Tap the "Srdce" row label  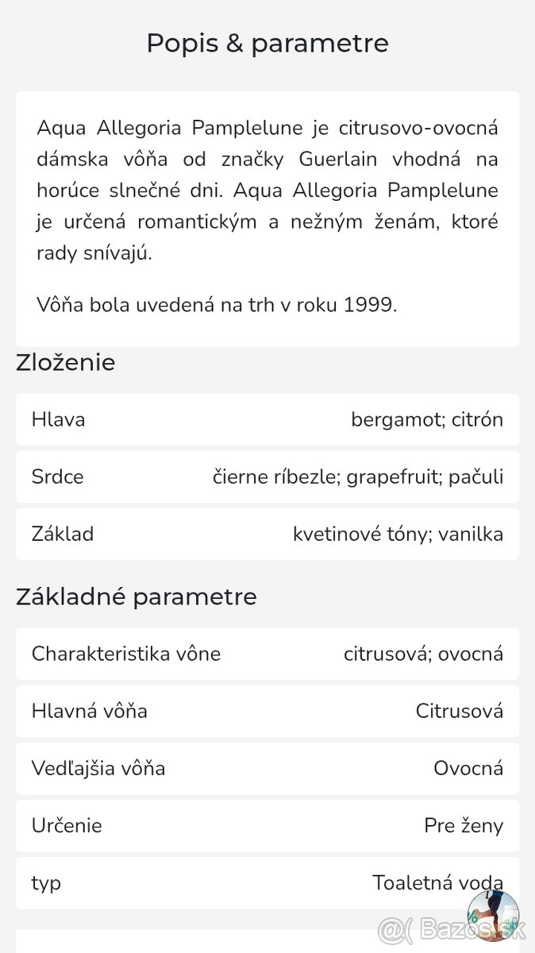58,476
